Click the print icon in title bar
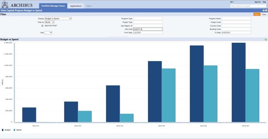 264,10
